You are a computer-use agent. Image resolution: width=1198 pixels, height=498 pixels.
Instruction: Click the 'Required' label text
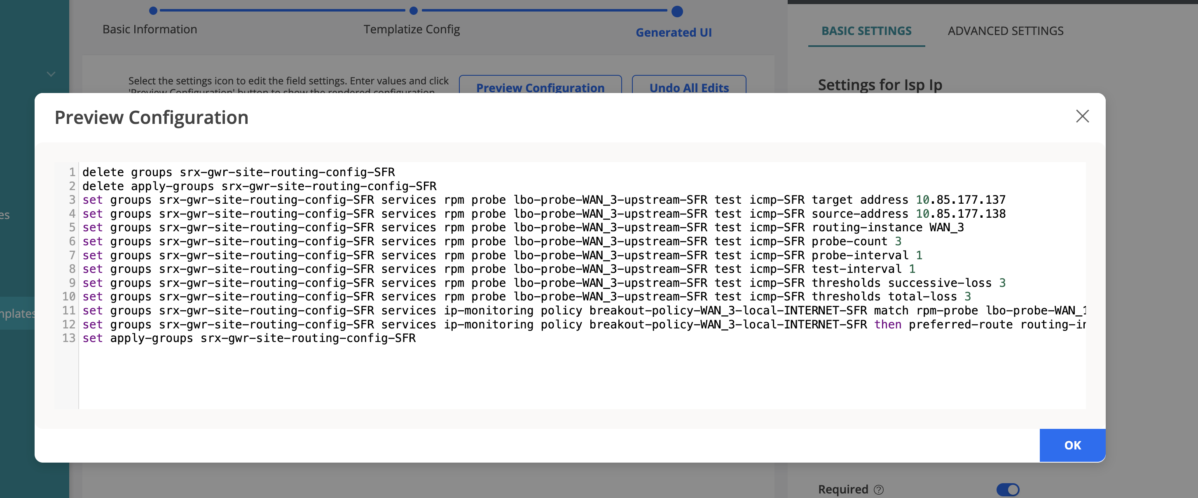[843, 490]
